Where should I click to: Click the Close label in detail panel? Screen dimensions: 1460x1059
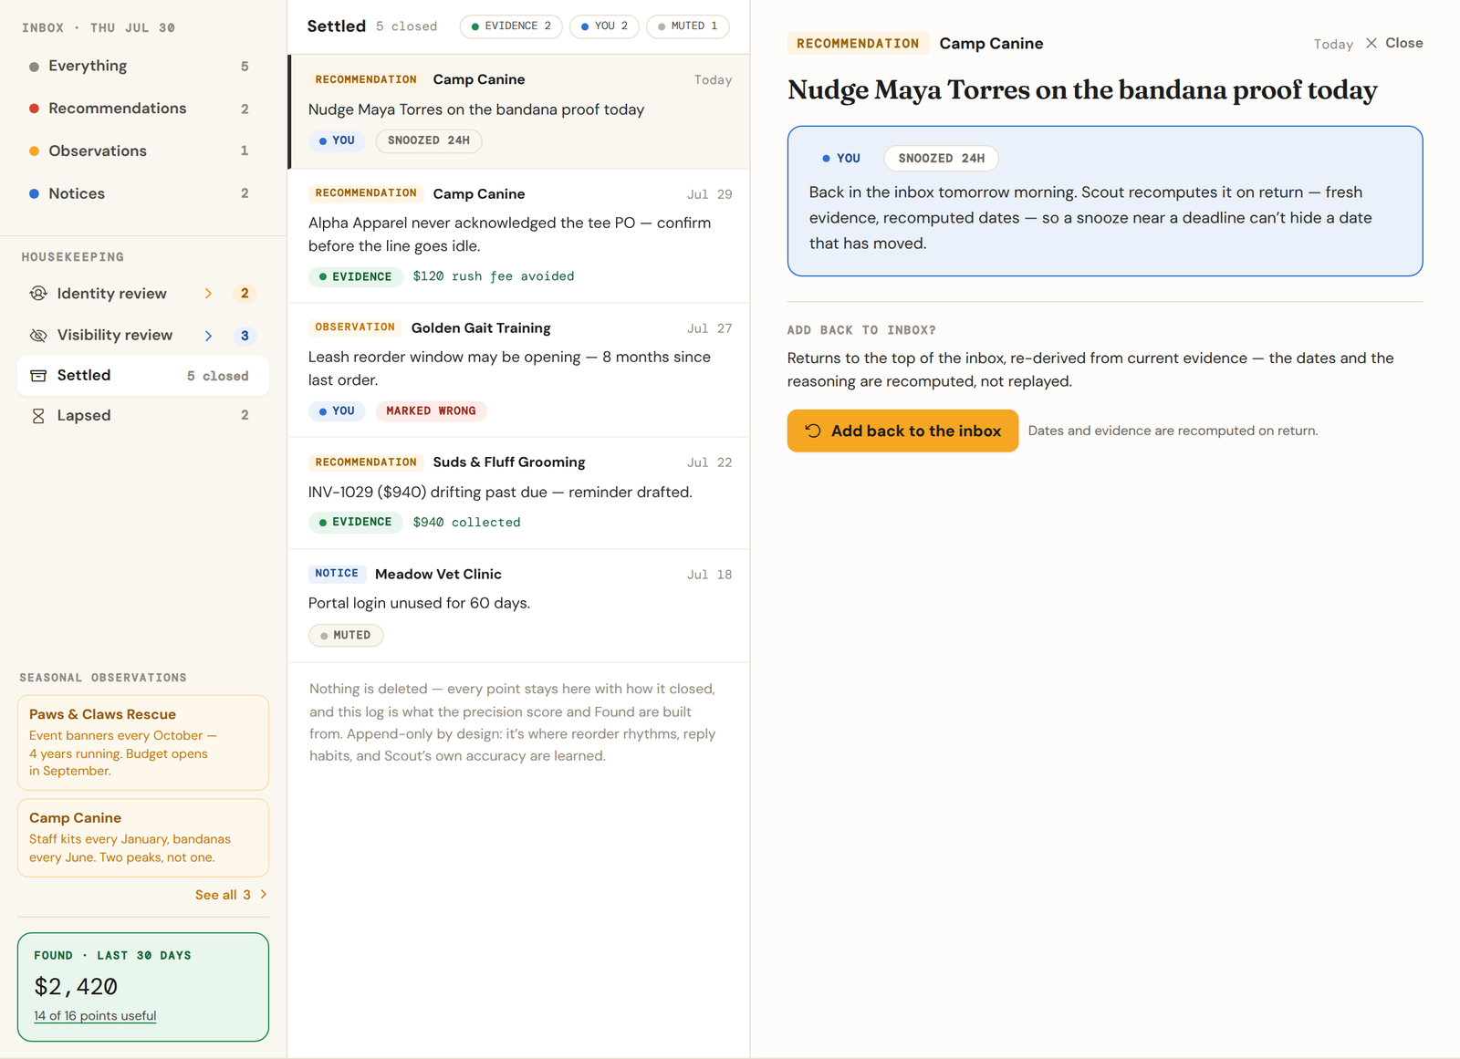[1403, 43]
